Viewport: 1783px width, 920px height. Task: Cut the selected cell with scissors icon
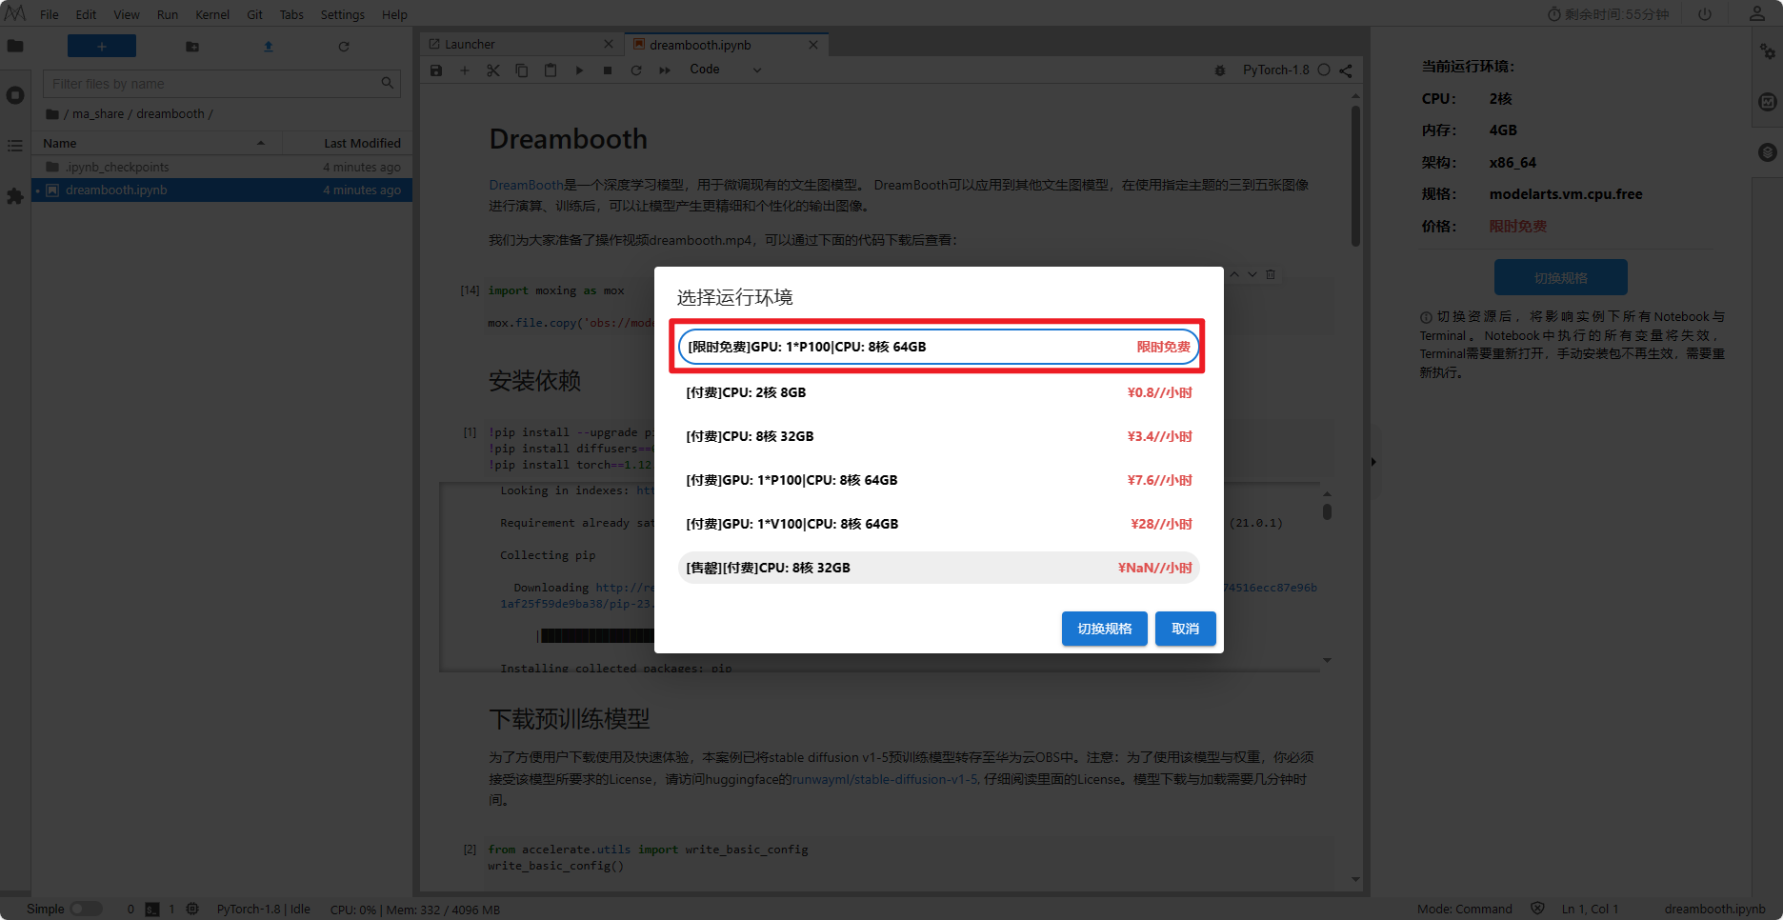point(493,70)
